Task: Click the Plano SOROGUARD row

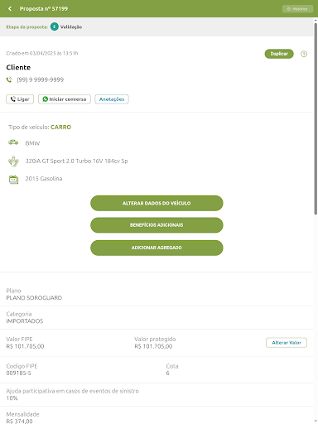Action: click(x=157, y=294)
